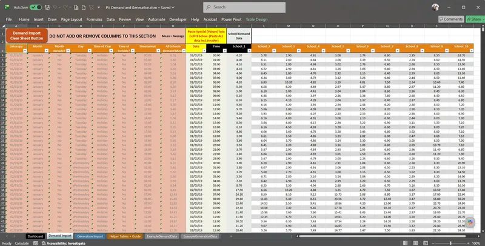Open the Page Layout ribbon tab
Screen dimensions: 485x246
point(72,19)
